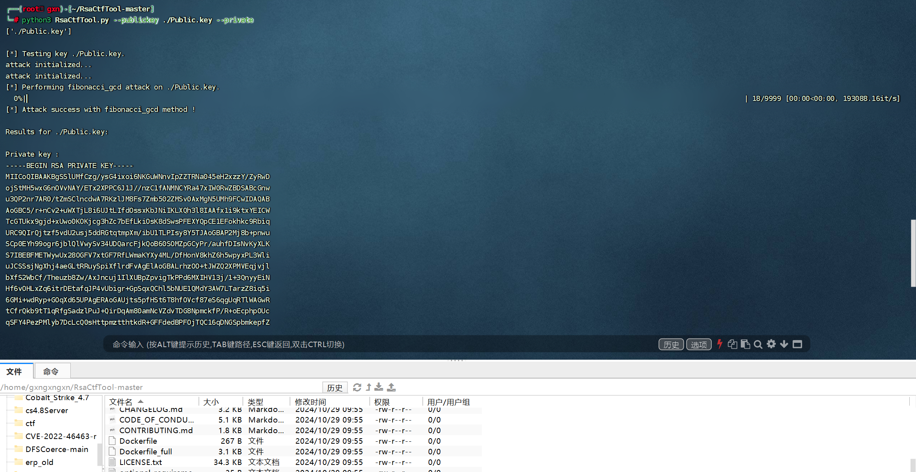
Task: Select the ctf folder in tree
Action: pos(30,423)
